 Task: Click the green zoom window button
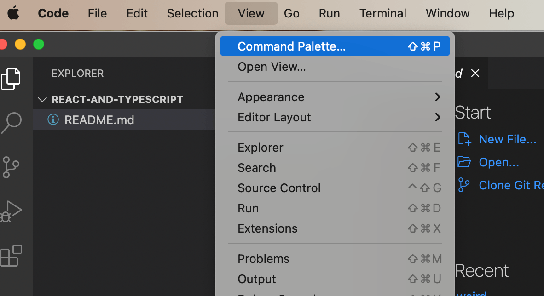tap(39, 45)
